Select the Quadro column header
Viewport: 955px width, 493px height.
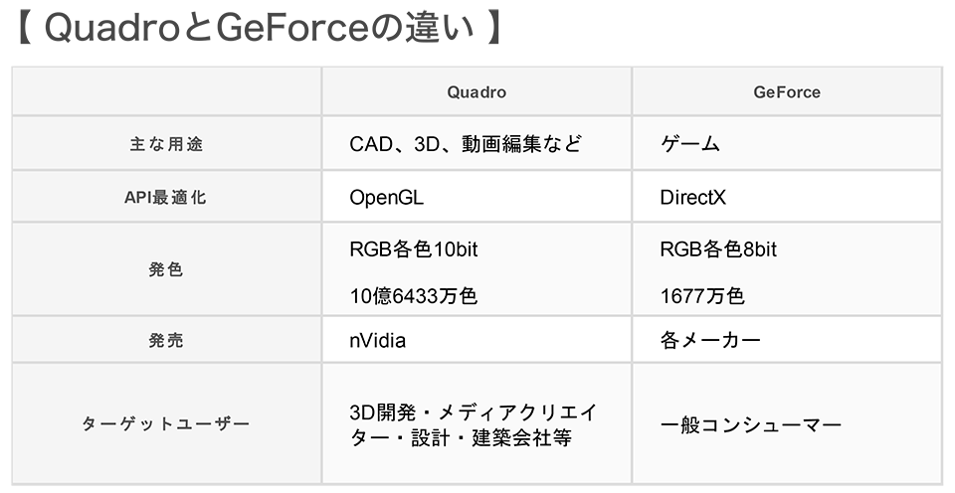(477, 91)
